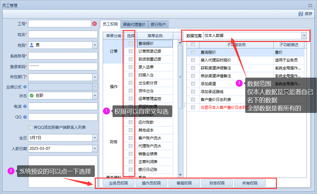317x194 pixels.
Task: Tick the checkbox for 录入运单 menu
Action: pyautogui.click(x=131, y=67)
